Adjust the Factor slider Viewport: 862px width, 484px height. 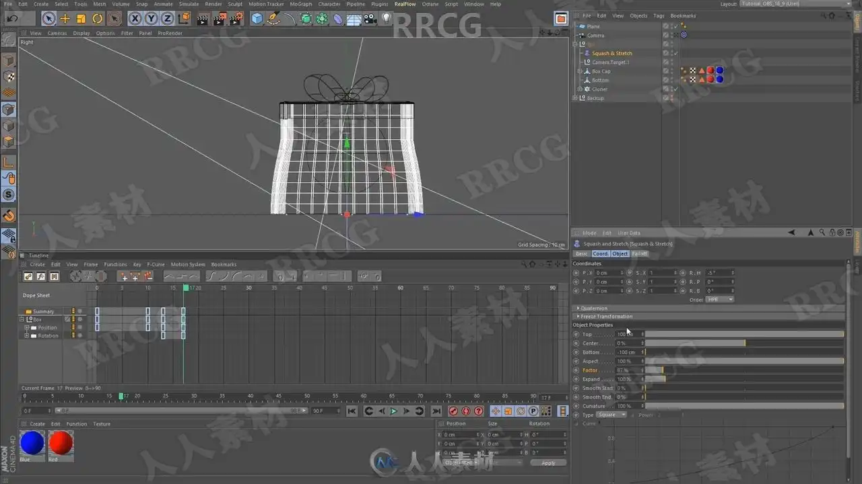point(745,370)
